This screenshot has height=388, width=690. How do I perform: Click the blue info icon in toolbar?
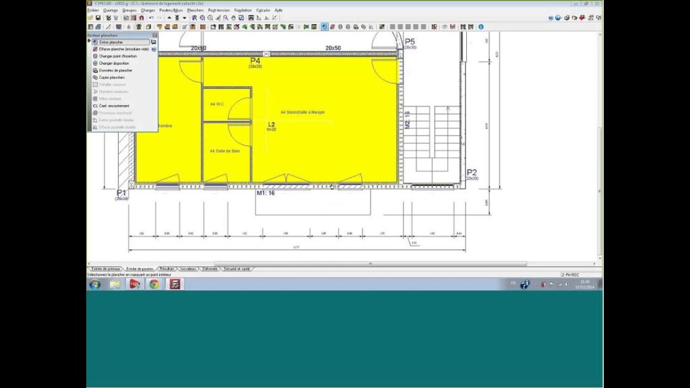(481, 27)
